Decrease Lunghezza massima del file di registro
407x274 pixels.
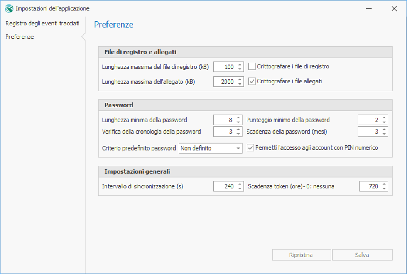(240, 69)
